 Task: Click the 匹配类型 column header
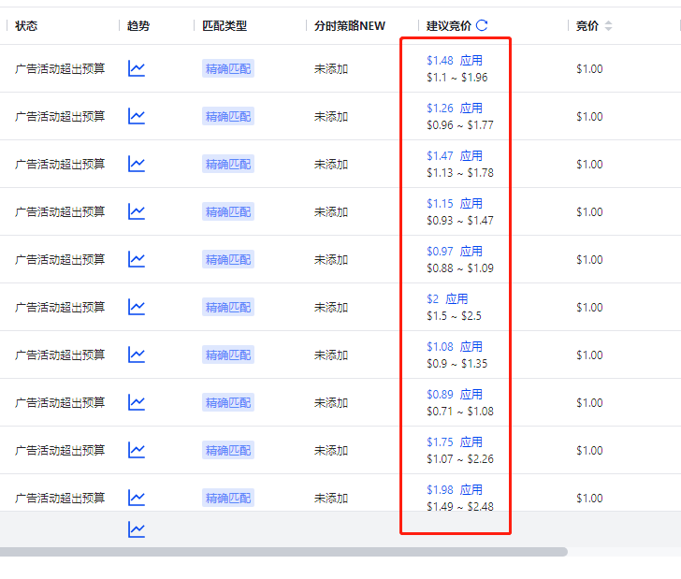click(x=225, y=26)
